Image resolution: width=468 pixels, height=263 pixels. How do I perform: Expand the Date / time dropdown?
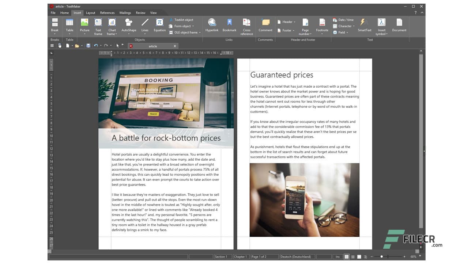(x=343, y=20)
